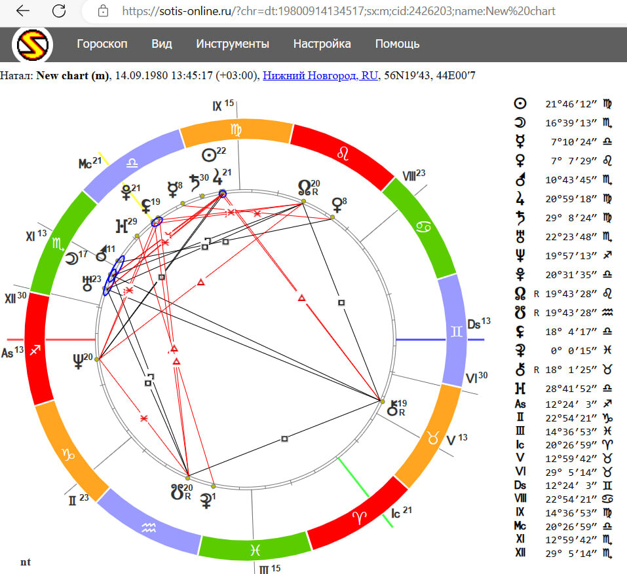
Task: Click Neptune position 19°57′13″ in the list
Action: [571, 256]
